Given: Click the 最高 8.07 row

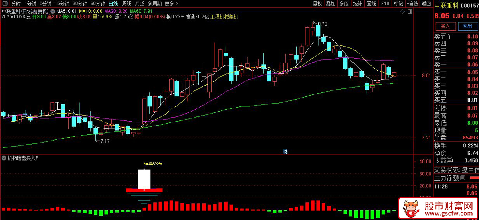Looking at the screenshot, I should point(456,116).
